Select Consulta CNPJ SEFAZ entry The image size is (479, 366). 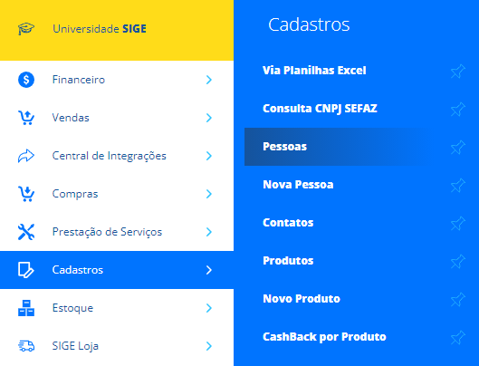pos(320,108)
